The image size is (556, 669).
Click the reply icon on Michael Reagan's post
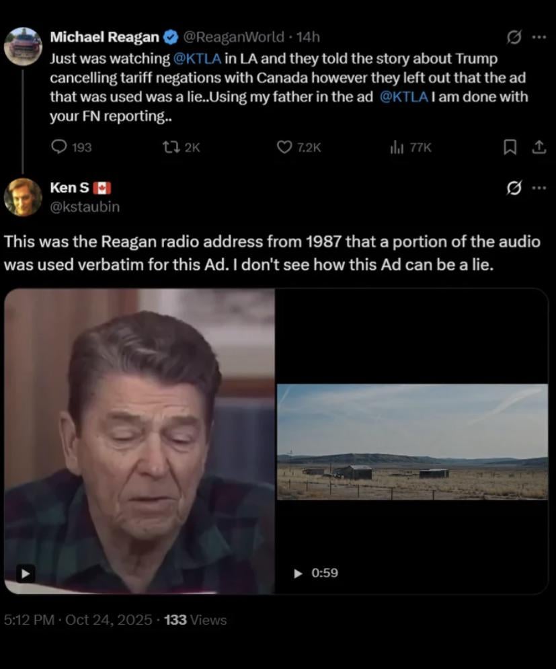tap(59, 147)
